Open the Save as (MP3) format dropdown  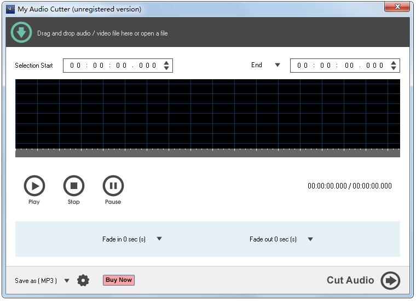67,281
